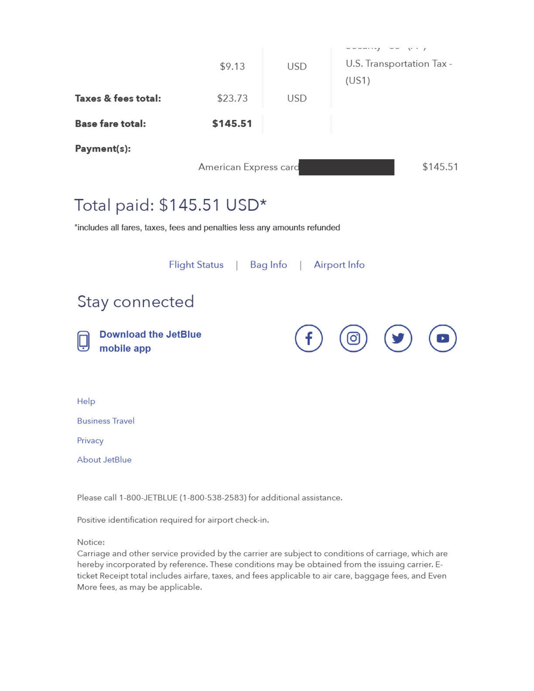Open JetBlue's Instagram icon

pos(353,338)
